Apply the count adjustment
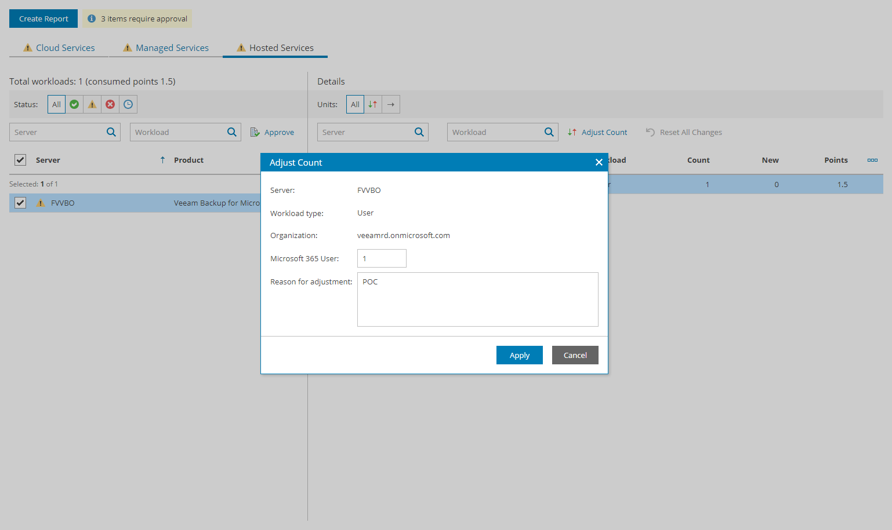This screenshot has height=530, width=892. tap(519, 355)
